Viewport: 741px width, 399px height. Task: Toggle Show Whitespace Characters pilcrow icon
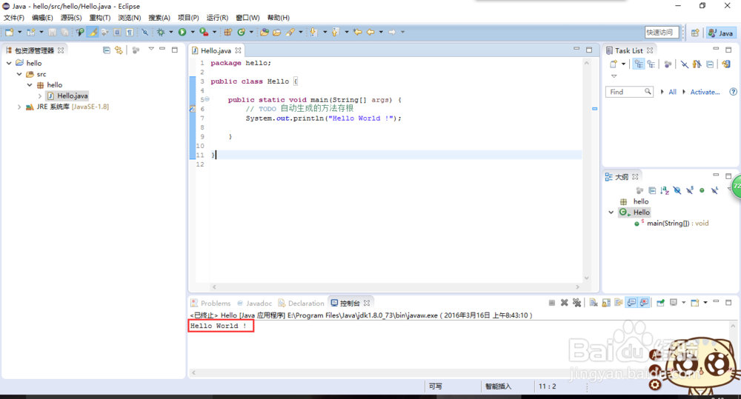130,32
